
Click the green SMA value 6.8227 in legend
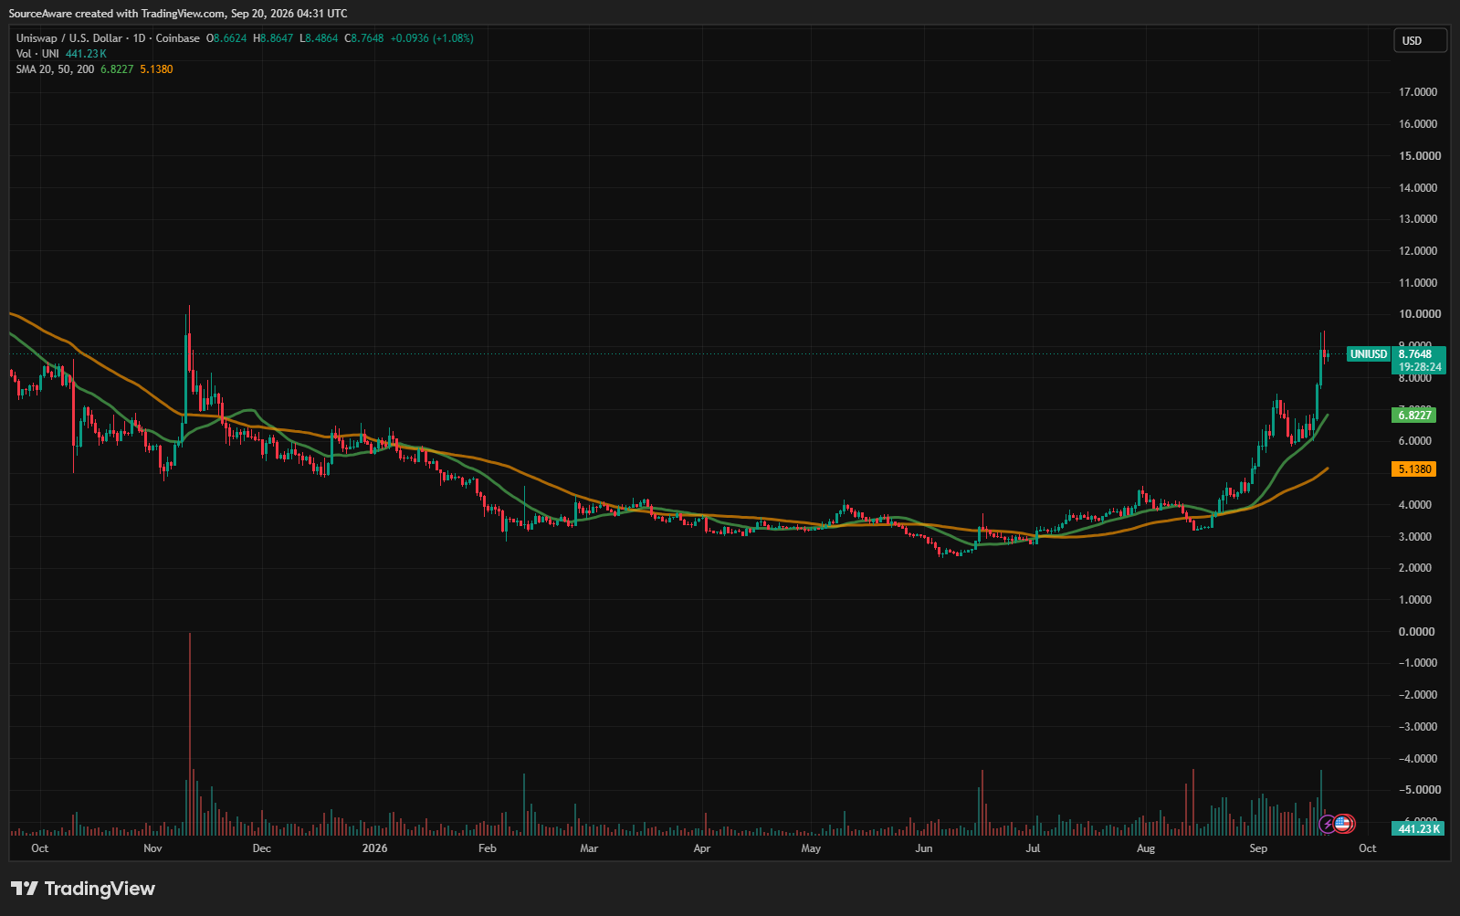[117, 69]
